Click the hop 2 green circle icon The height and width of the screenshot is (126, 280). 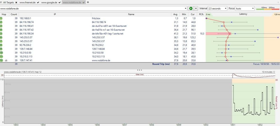(x=1, y=22)
